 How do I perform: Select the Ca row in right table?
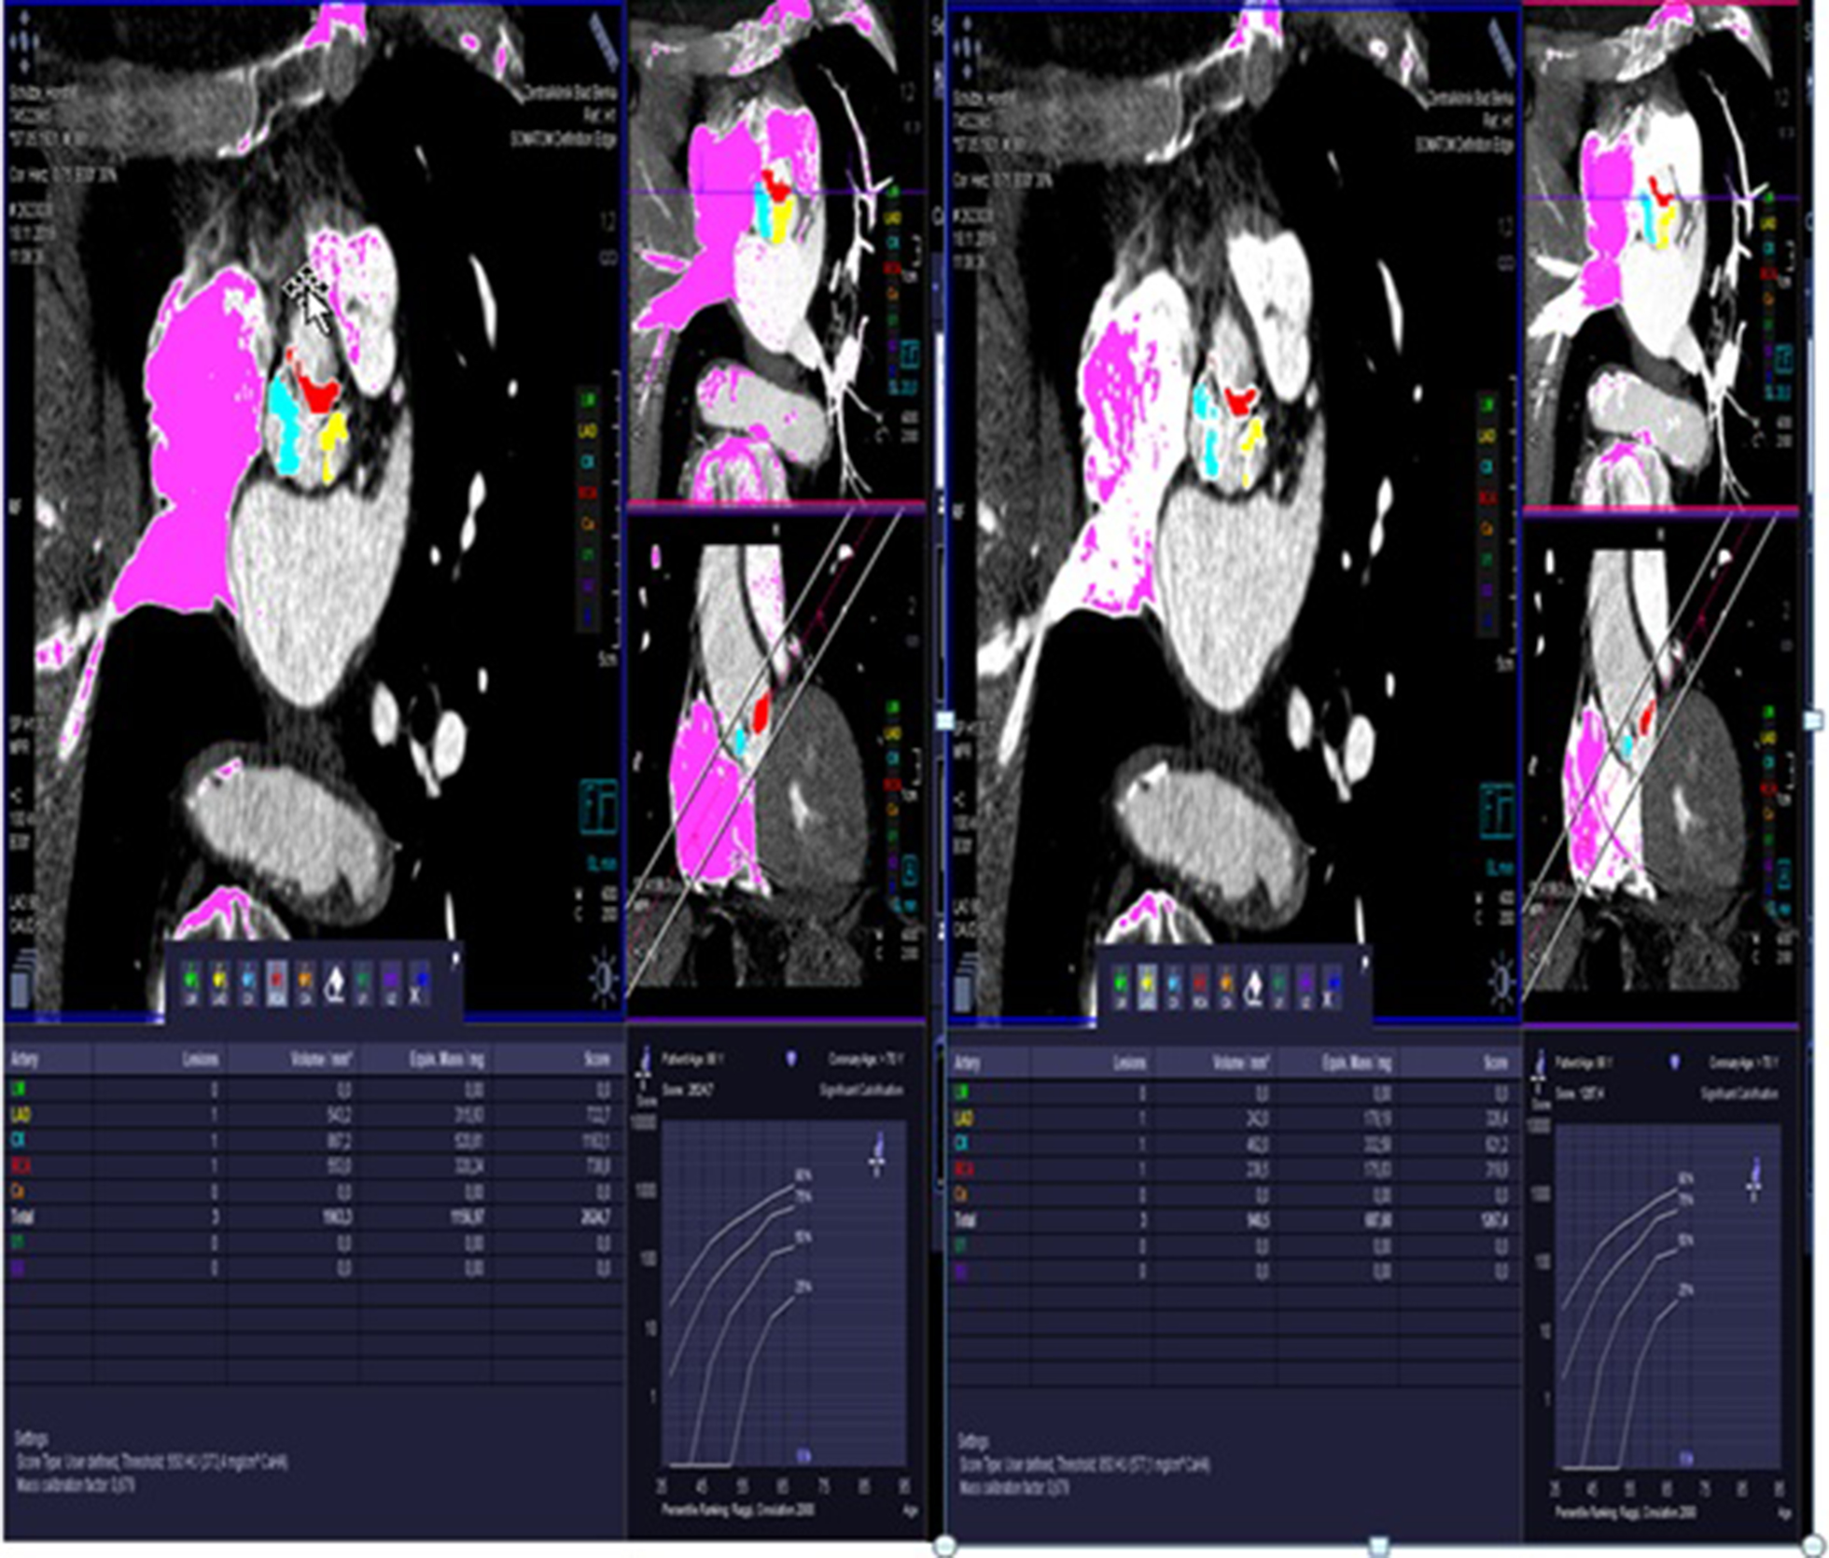(1235, 1194)
